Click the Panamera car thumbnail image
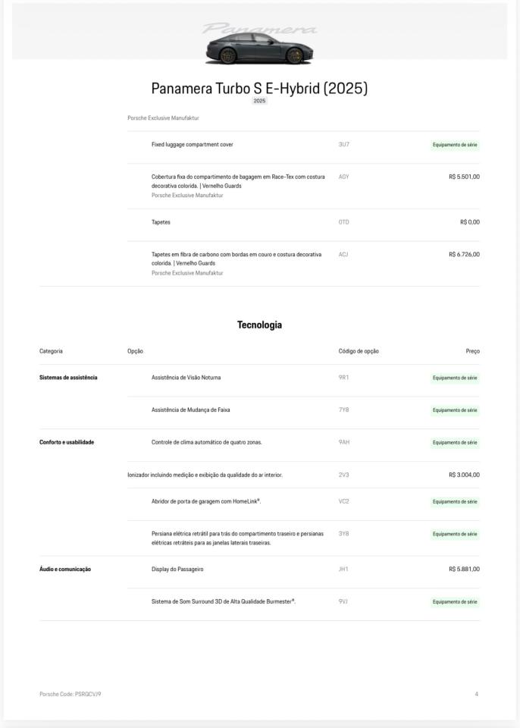Viewport: 520px width, 728px height. pyautogui.click(x=259, y=49)
